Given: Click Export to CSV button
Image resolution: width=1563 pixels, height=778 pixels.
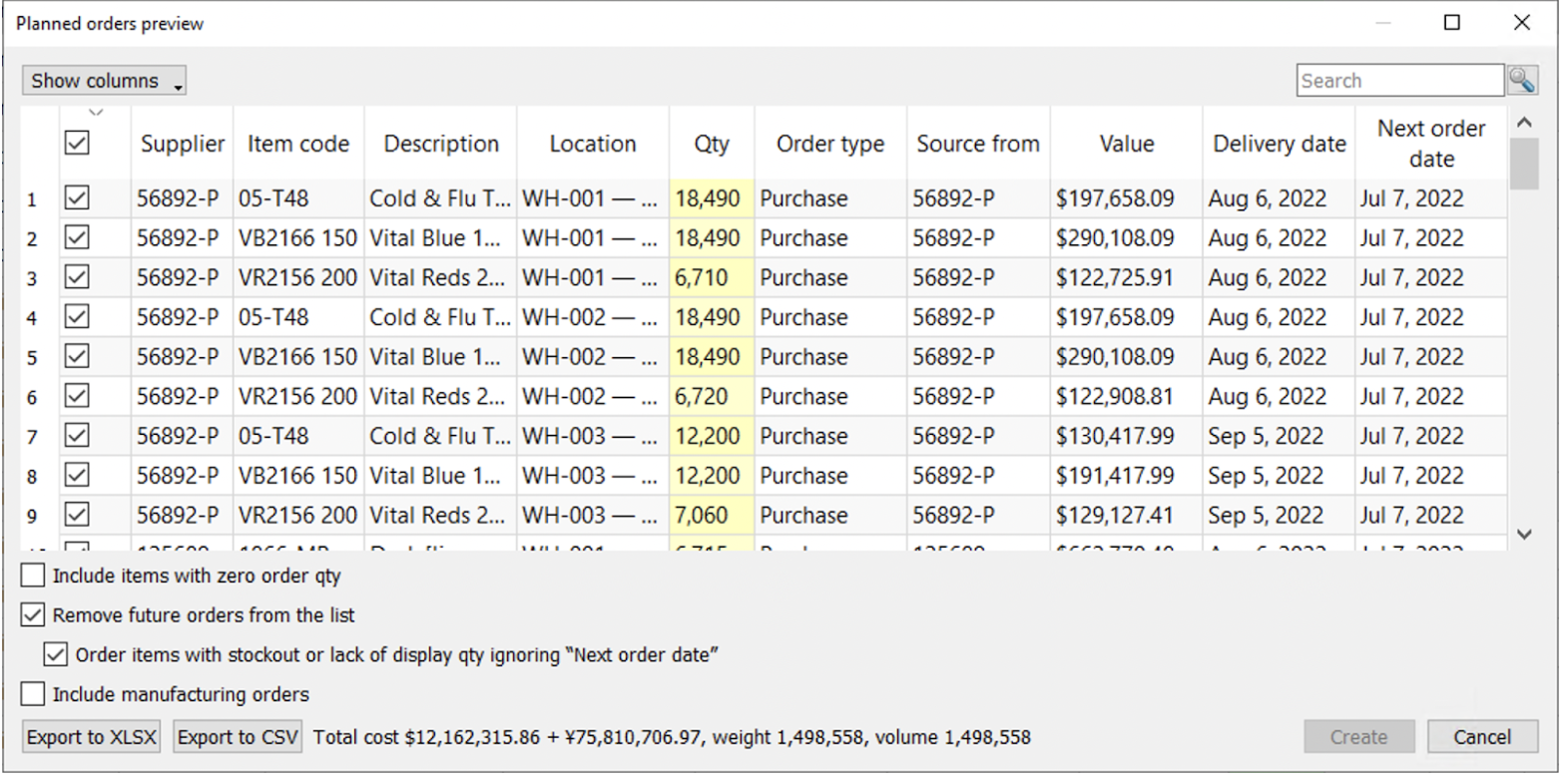Looking at the screenshot, I should 238,737.
